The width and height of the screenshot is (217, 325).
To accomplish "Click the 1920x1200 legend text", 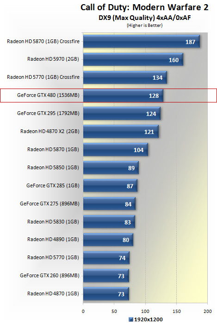I will pos(149,319).
